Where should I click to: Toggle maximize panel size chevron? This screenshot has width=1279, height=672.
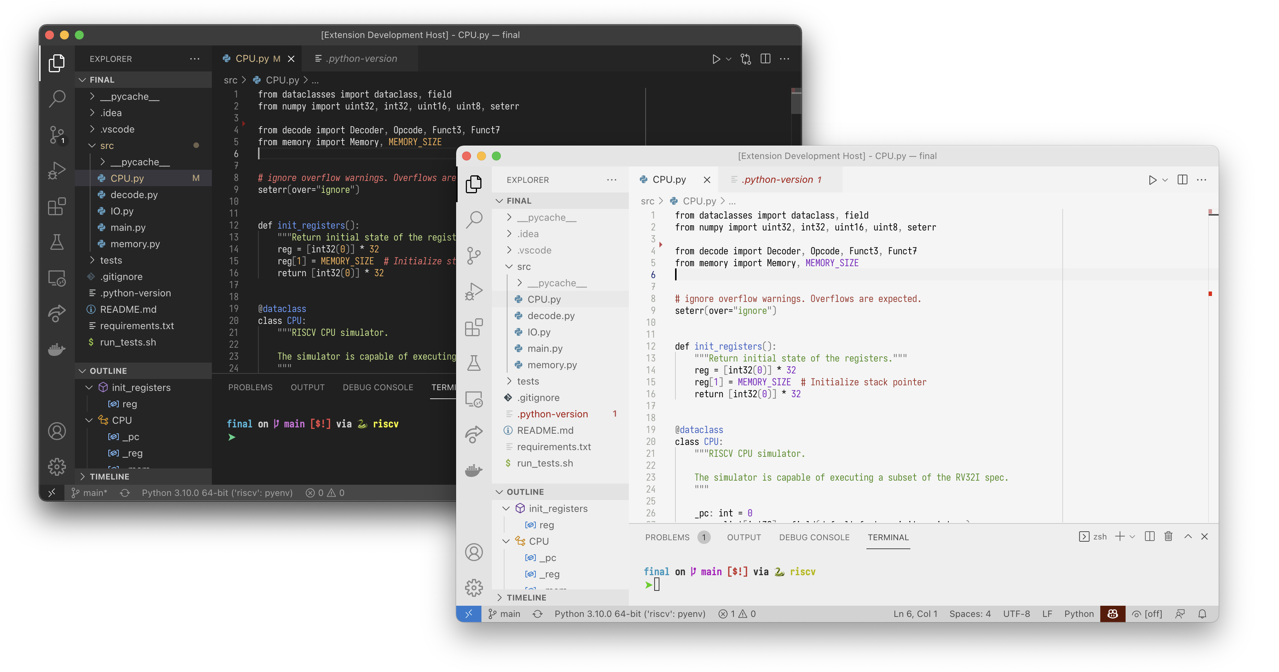(1188, 536)
